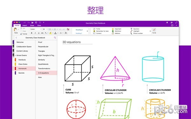Viewport: 191px width, 119px height.
Task: Toggle italic formatting
Action: point(35,33)
